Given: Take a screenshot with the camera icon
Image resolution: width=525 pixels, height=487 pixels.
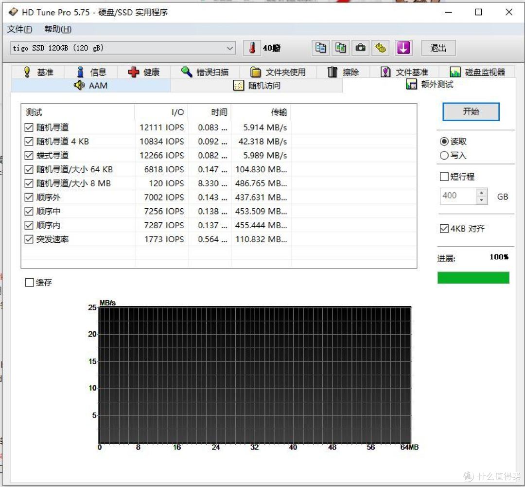Looking at the screenshot, I should pos(360,48).
